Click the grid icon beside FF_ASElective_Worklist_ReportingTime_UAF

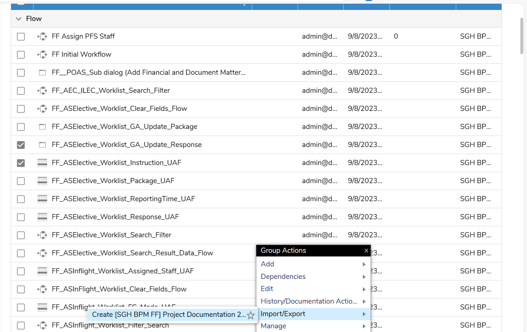pyautogui.click(x=42, y=199)
